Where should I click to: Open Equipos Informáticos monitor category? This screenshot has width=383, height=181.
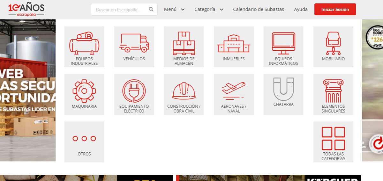(283, 43)
